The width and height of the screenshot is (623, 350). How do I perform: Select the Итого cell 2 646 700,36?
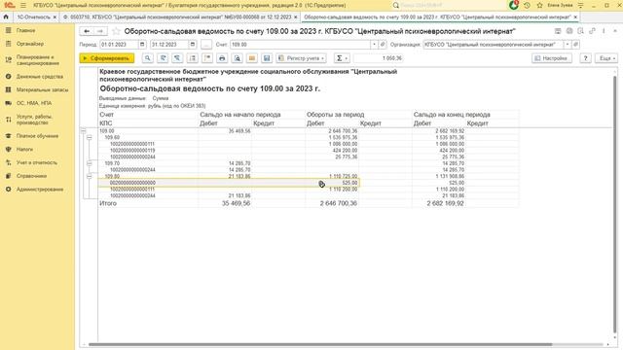332,203
